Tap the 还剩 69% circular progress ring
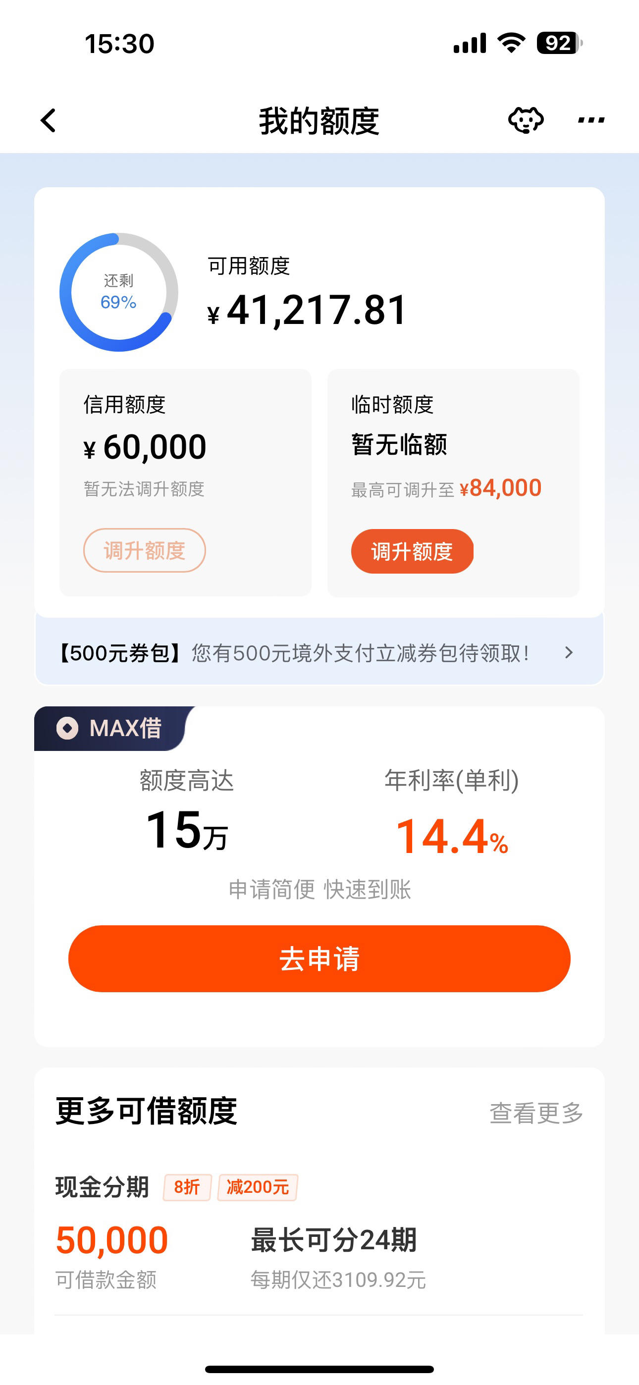The width and height of the screenshot is (639, 1385). tap(118, 292)
